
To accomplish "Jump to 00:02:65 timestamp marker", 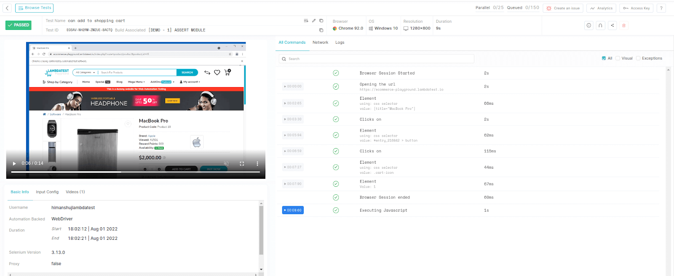I will point(293,103).
